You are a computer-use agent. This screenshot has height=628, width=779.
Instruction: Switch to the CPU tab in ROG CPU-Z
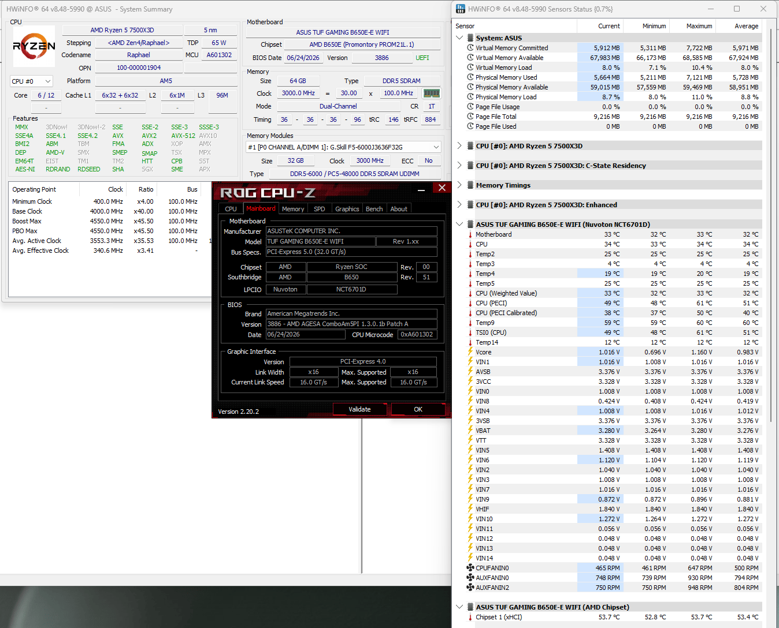pos(231,209)
